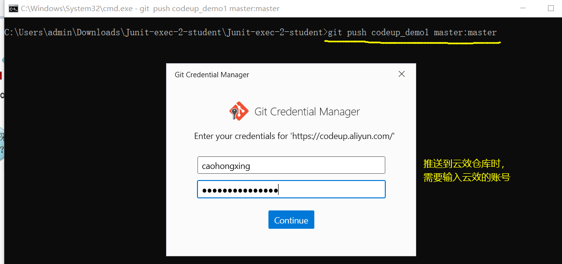The height and width of the screenshot is (264, 562).
Task: Click the large Git Credential Manager heading
Action: click(307, 112)
